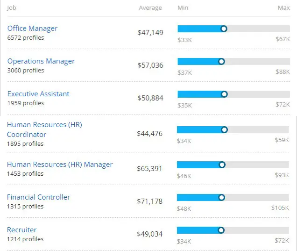Open the Executive Assistant job link
The width and height of the screenshot is (297, 251).
tap(38, 94)
